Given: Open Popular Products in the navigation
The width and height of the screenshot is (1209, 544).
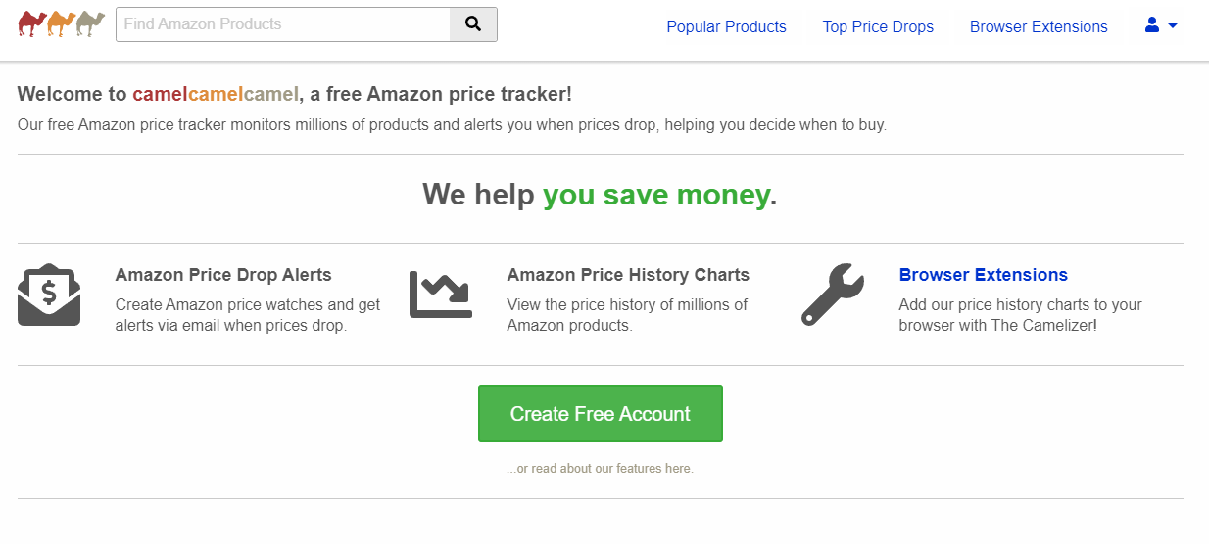Looking at the screenshot, I should [x=726, y=26].
